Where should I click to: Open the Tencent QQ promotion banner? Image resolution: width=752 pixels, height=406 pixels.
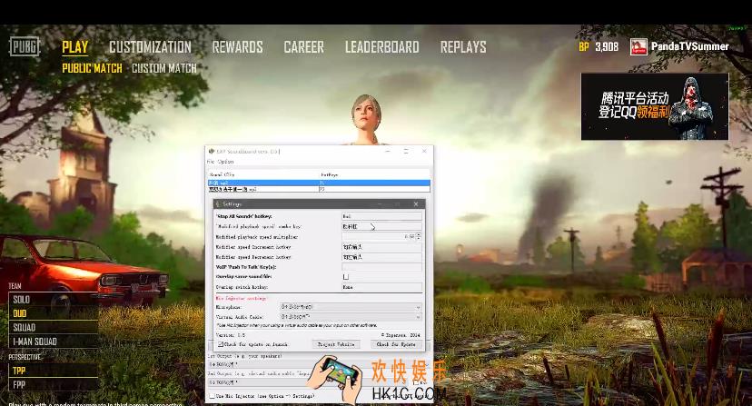655,106
